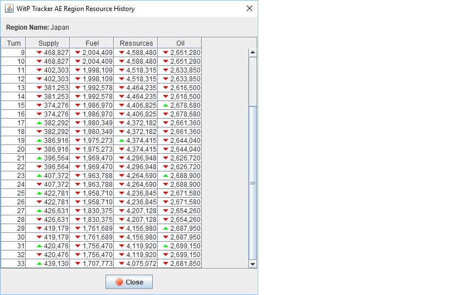Click the green up arrow beside Supply 396,564 in turn 21
Image resolution: width=450 pixels, height=295 pixels.
click(40, 158)
